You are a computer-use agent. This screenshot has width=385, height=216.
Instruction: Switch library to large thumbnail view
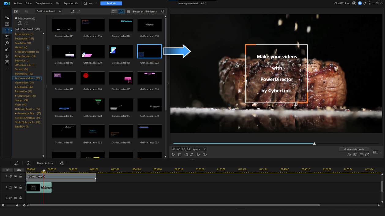coord(121,11)
